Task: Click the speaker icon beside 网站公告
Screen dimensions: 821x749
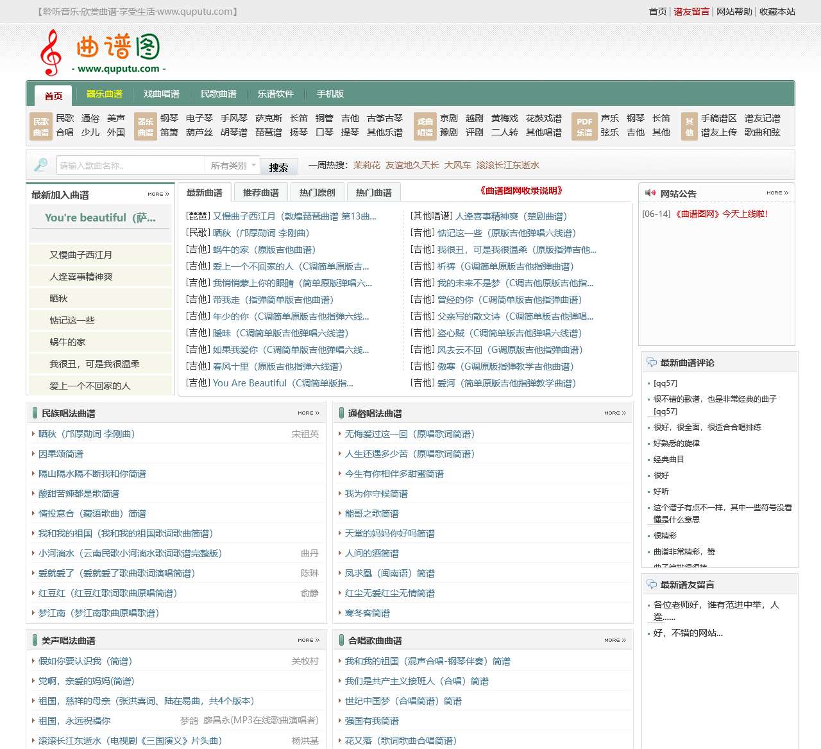Action: click(650, 193)
